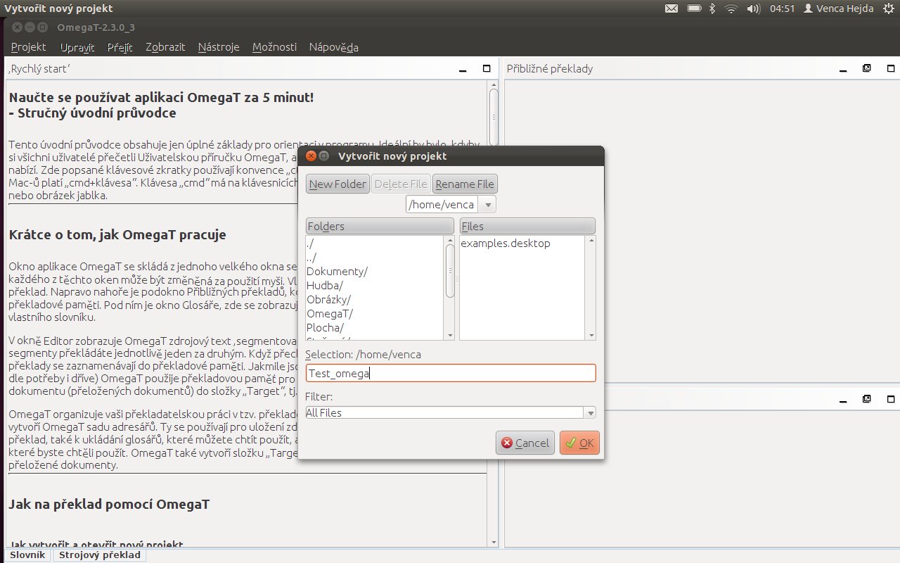Screen dimensions: 900x563
Task: Switch to the Strojový překlad tab
Action: (99, 555)
